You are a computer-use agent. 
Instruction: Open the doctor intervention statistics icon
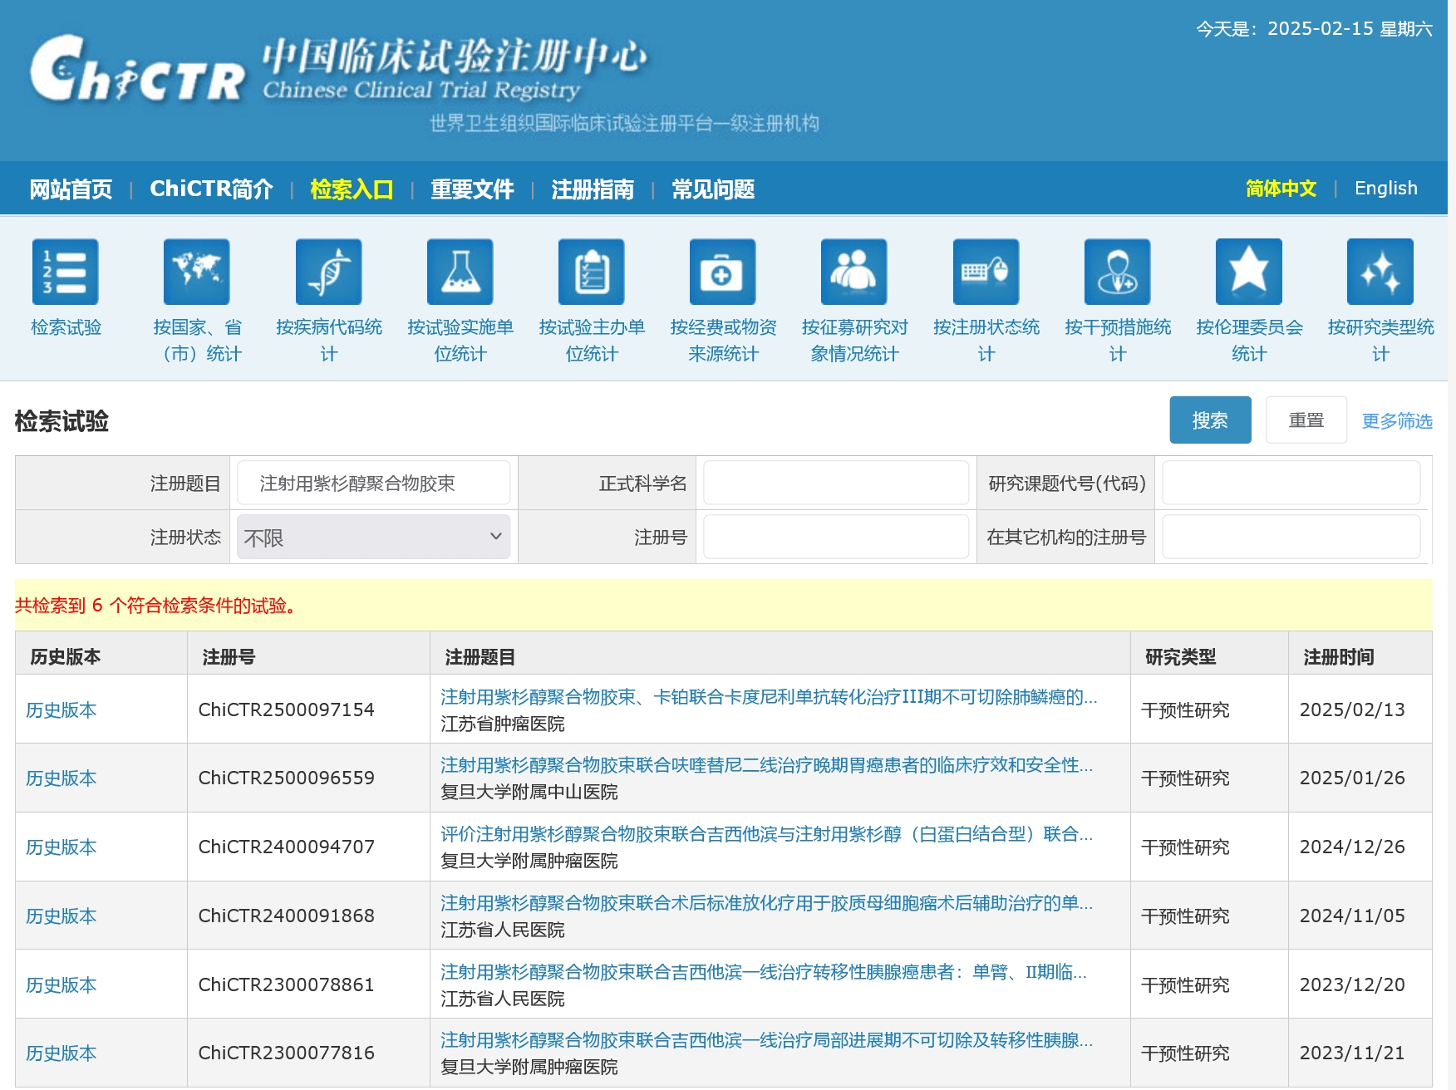tap(1117, 272)
